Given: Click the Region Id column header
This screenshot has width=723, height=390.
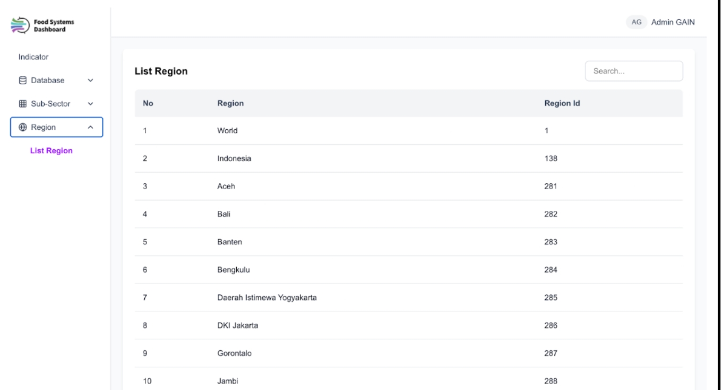Looking at the screenshot, I should click(562, 104).
